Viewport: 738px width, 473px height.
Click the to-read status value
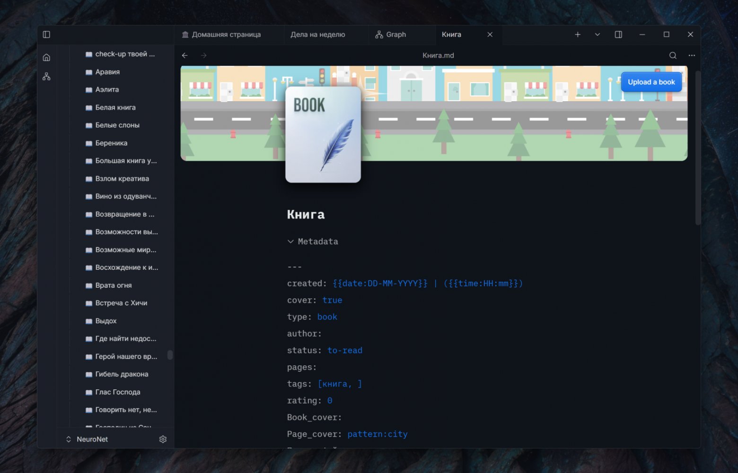[345, 351]
